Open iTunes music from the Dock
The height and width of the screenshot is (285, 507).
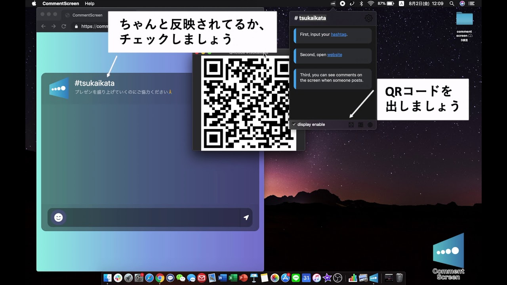click(316, 278)
